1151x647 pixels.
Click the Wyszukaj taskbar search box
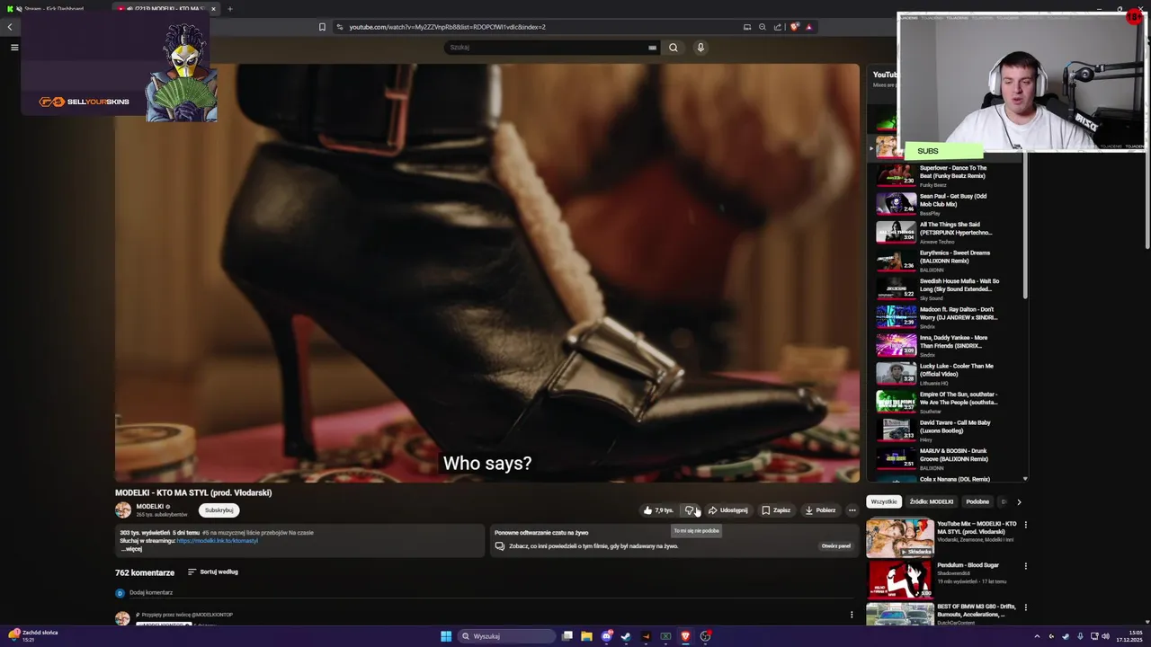506,636
